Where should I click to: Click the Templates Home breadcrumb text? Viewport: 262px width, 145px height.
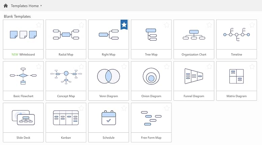coord(25,6)
